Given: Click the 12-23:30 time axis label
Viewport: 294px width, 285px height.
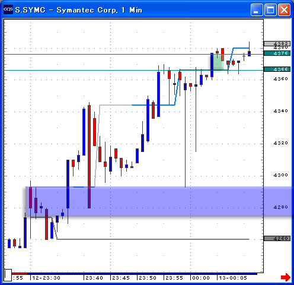Looking at the screenshot, I should [46, 278].
